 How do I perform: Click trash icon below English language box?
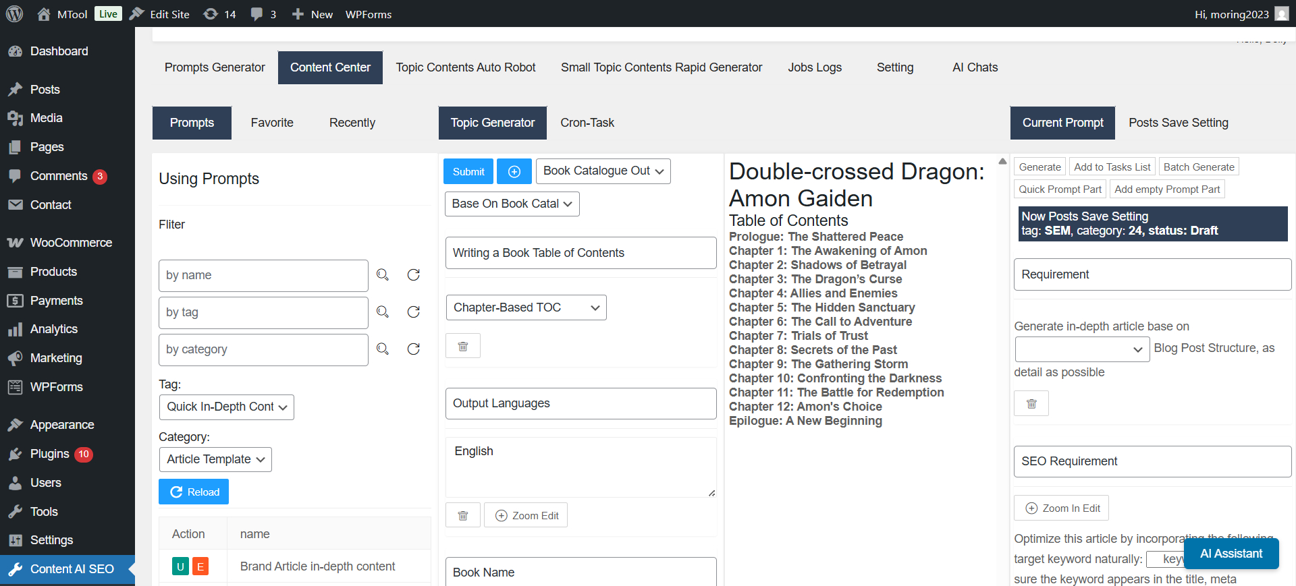pos(463,516)
